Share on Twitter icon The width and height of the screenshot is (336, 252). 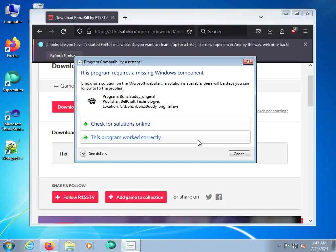[x=209, y=197]
